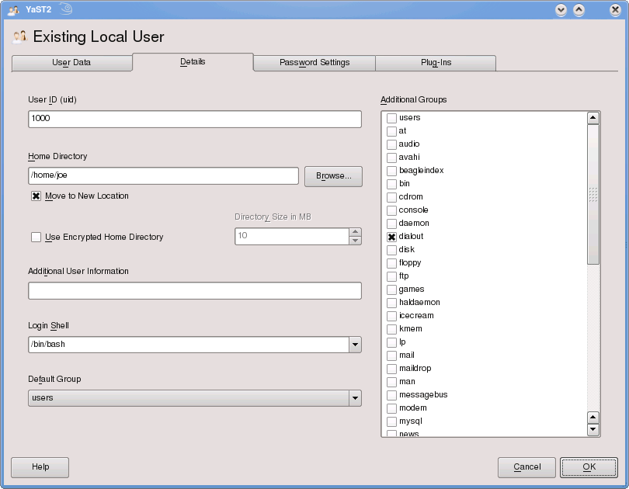629x489 pixels.
Task: Open the Default Group dropdown
Action: point(195,398)
